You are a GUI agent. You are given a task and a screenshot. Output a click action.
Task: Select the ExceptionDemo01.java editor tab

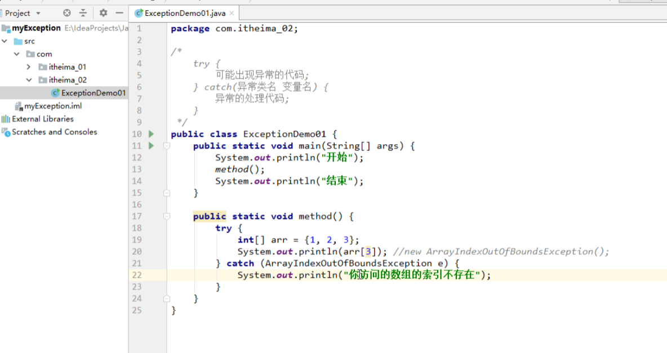point(185,13)
